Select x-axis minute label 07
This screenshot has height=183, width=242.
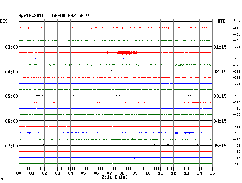point(109,173)
